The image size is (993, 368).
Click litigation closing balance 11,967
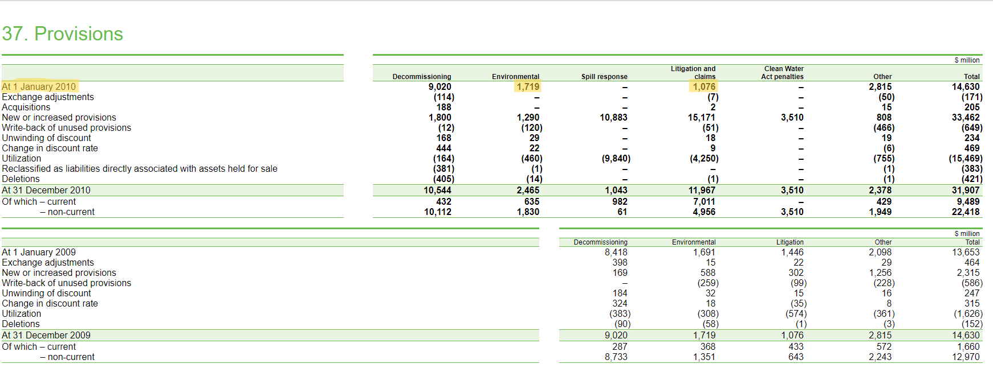click(x=702, y=190)
